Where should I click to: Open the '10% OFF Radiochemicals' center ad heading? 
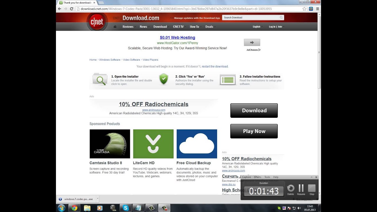(x=154, y=104)
